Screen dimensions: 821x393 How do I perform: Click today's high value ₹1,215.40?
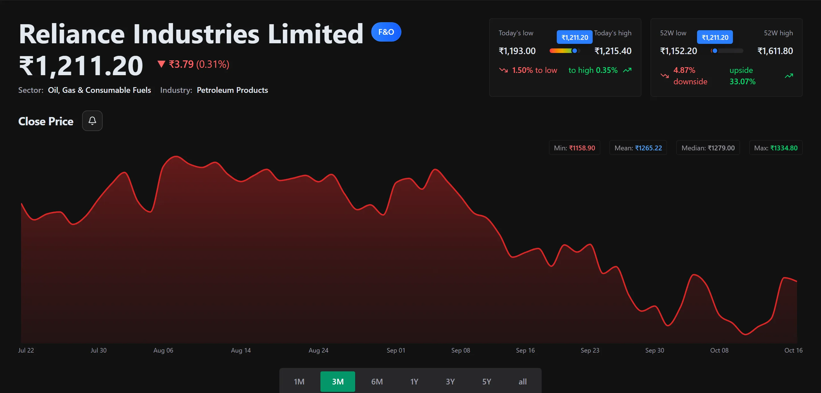tap(613, 51)
